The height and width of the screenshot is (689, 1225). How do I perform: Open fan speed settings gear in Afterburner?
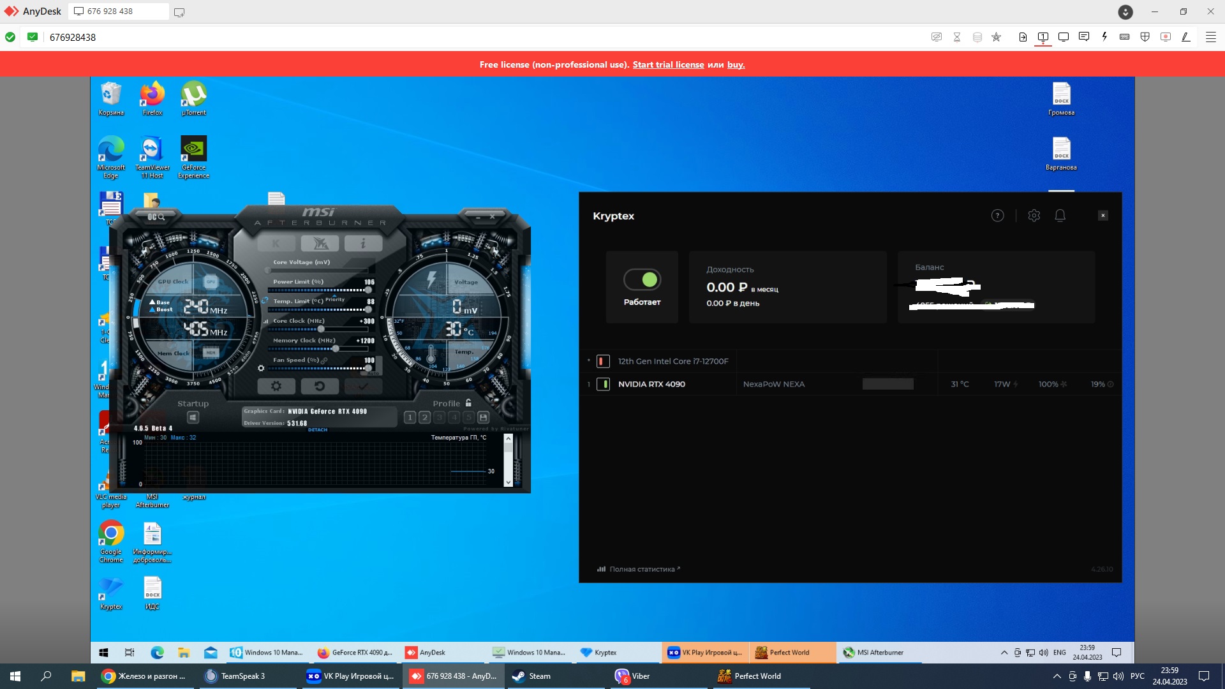tap(260, 368)
